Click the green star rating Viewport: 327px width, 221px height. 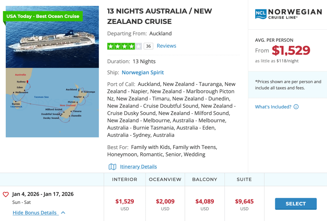[124, 46]
